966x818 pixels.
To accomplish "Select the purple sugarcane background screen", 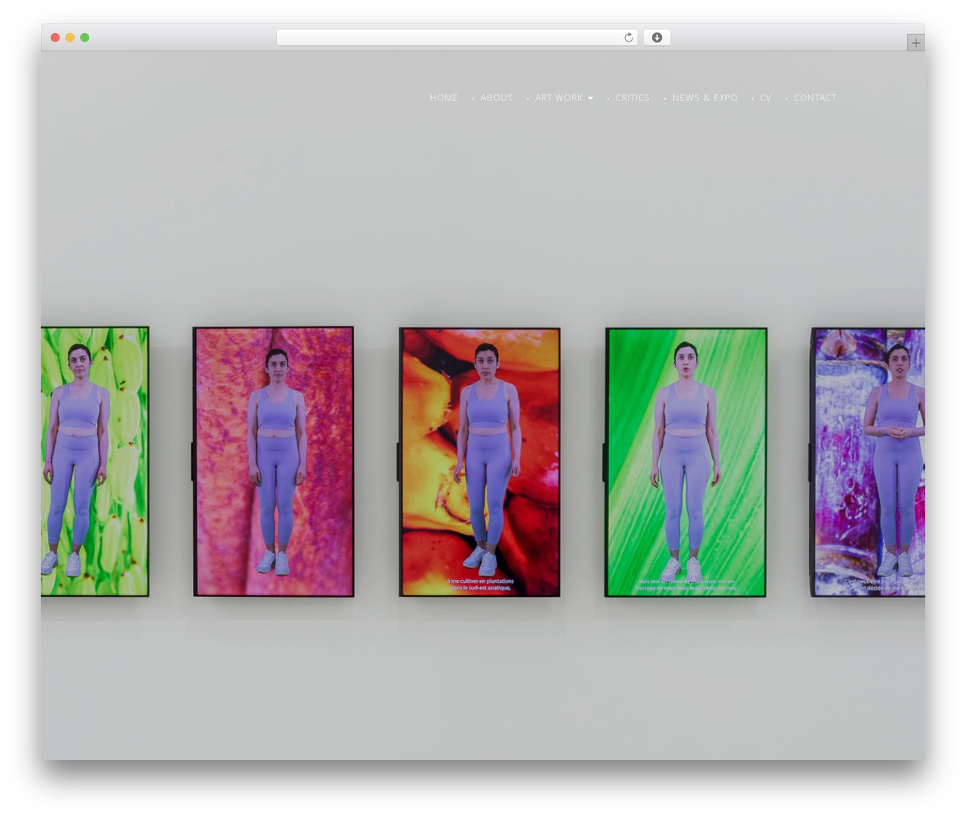I will [868, 462].
